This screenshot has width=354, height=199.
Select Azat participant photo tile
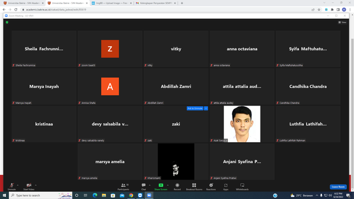tap(242, 124)
